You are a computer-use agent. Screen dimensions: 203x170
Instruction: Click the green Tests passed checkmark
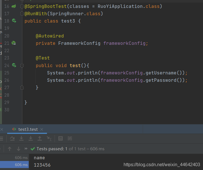(33, 149)
